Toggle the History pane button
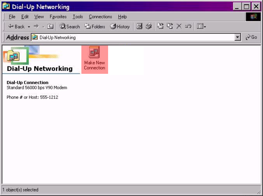 pos(120,27)
